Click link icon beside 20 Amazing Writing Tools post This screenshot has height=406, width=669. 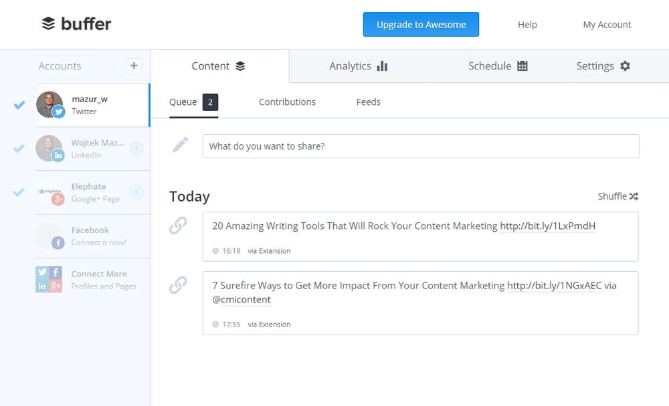(x=178, y=226)
